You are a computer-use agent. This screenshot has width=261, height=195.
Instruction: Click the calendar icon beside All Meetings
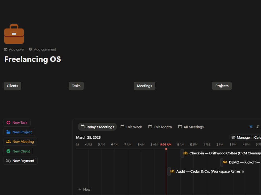[x=180, y=127]
